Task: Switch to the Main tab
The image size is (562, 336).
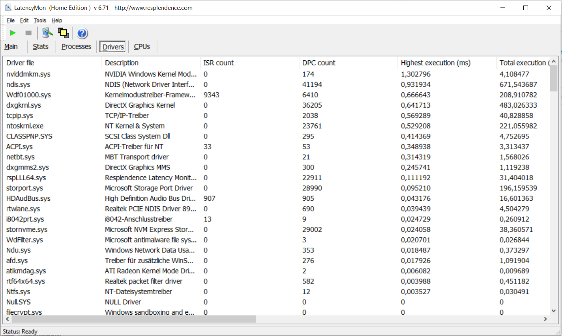Action: coord(11,47)
